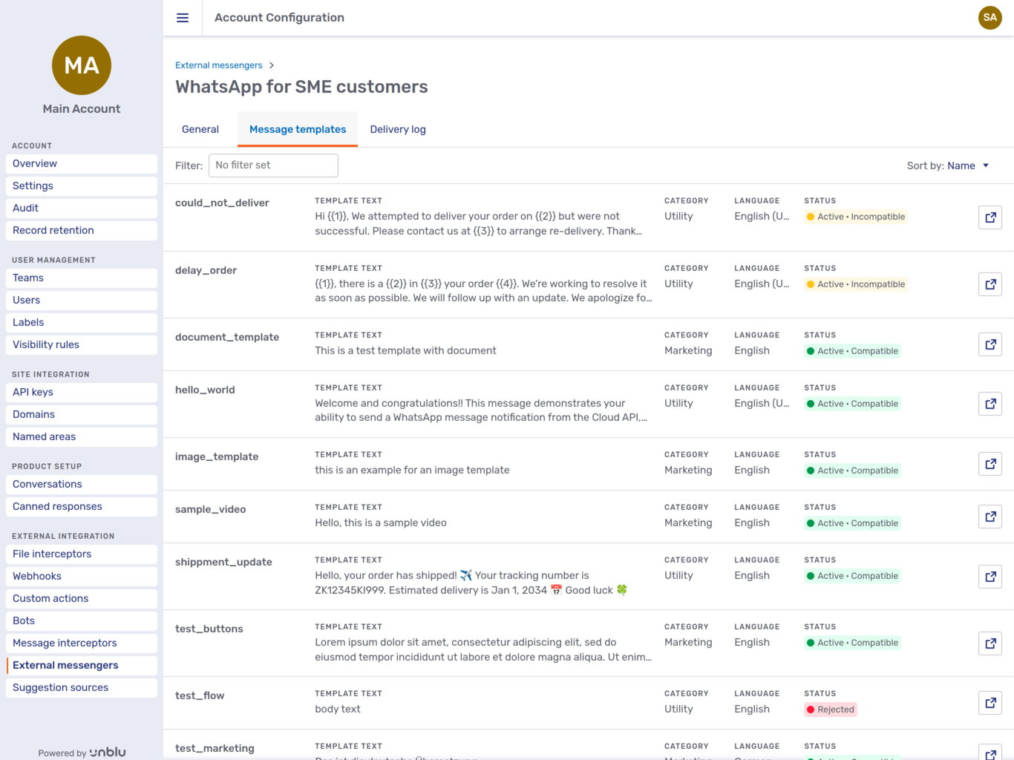Click the External messengers breadcrumb link
Image resolution: width=1014 pixels, height=760 pixels.
tap(218, 65)
